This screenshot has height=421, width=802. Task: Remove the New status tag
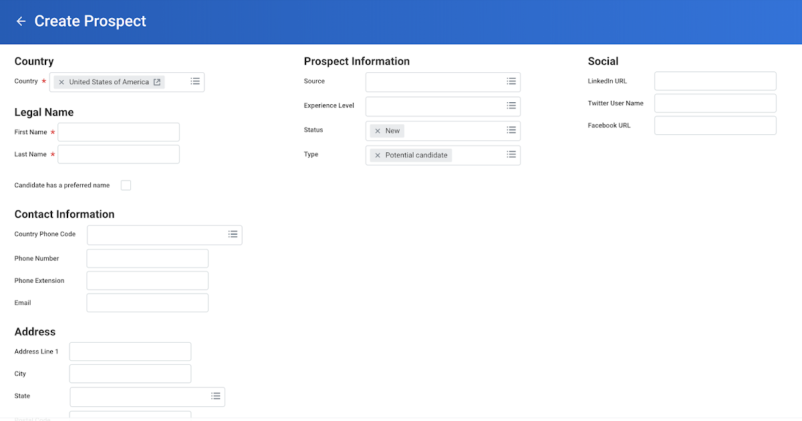pyautogui.click(x=378, y=130)
